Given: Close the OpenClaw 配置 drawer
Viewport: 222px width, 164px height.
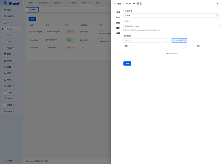Looking at the screenshot, I should coord(217,4).
